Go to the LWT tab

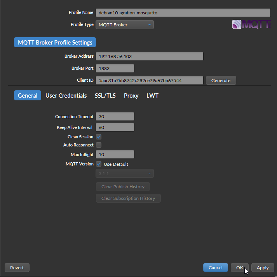[x=152, y=95]
